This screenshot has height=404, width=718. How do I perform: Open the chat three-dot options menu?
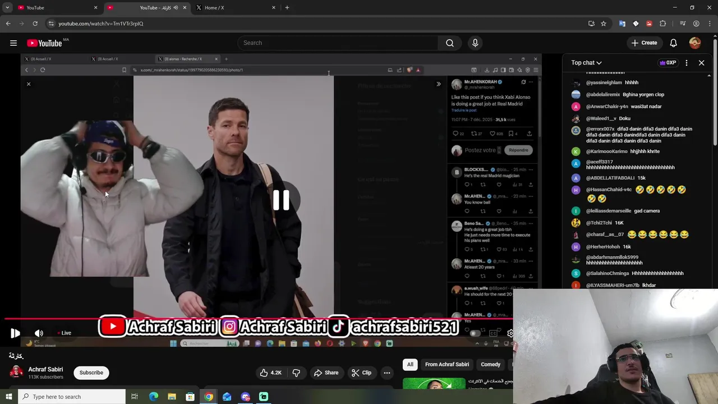tap(686, 63)
